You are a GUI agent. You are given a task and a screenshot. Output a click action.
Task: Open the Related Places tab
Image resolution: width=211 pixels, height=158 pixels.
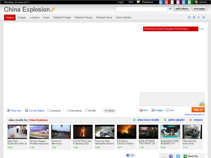[x=84, y=17]
